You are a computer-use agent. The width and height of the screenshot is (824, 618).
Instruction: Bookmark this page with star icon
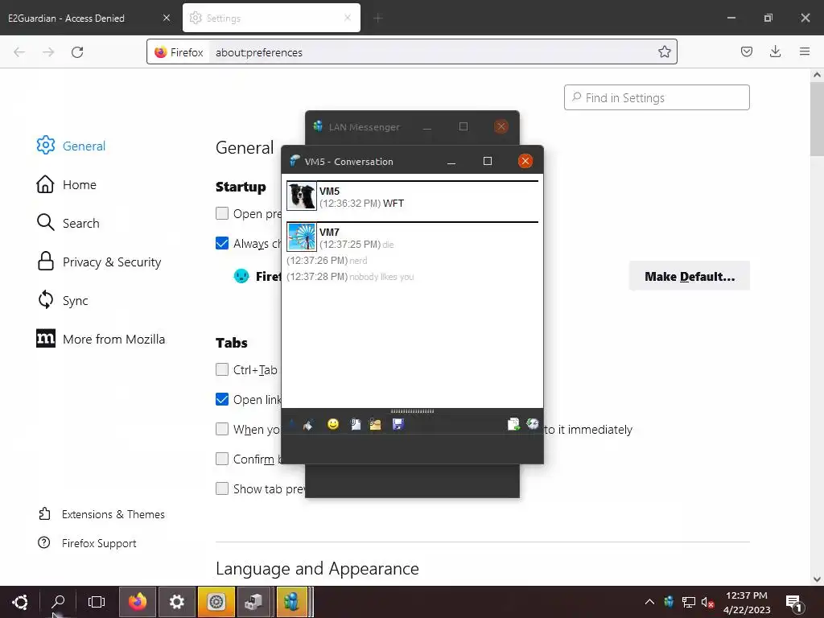point(664,51)
